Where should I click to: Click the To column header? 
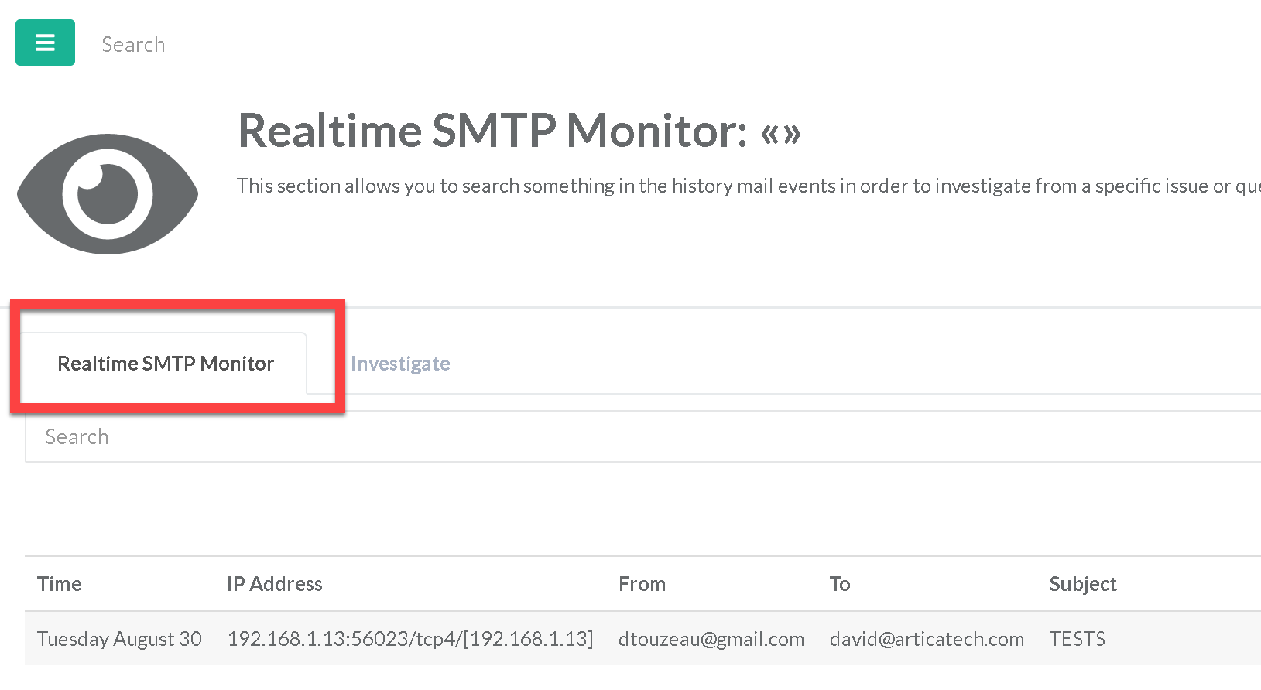point(840,584)
